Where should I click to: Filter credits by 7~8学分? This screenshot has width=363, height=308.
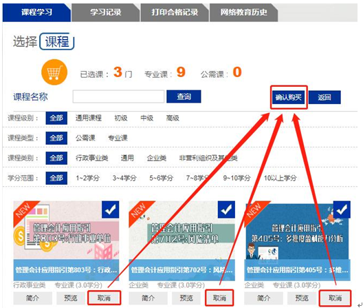click(x=198, y=178)
